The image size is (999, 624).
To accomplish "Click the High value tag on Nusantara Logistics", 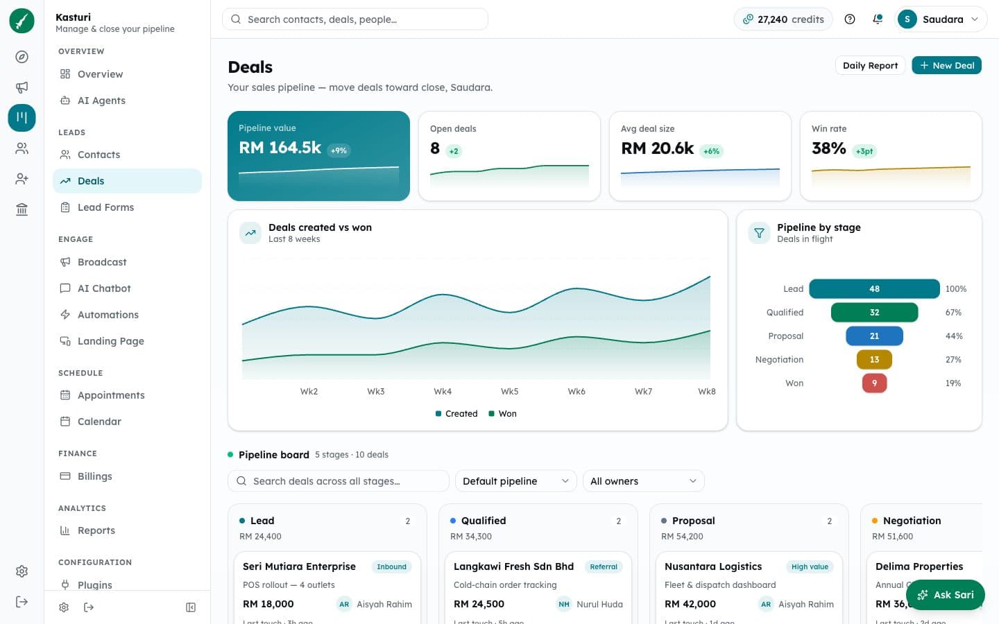I will click(810, 566).
